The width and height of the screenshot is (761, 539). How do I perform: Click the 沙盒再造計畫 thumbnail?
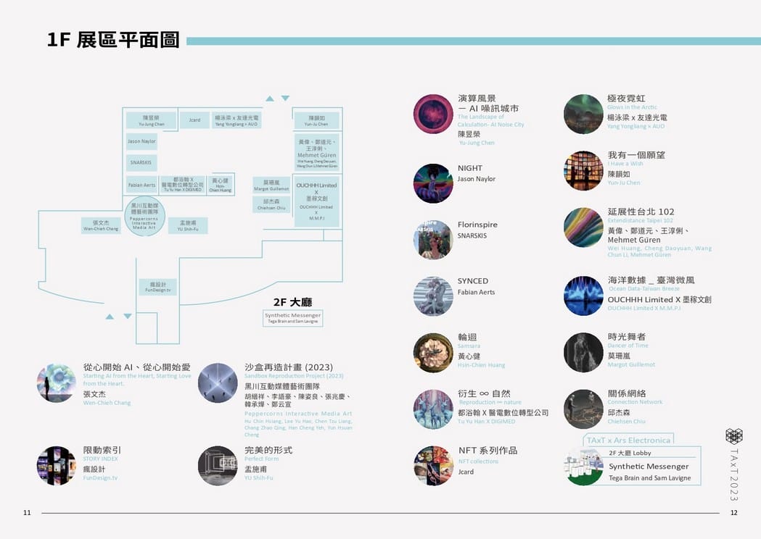pyautogui.click(x=218, y=383)
